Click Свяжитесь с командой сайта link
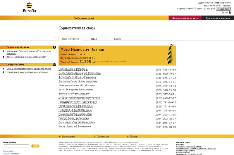Viewport: 234px width, 155px height. pos(188,146)
